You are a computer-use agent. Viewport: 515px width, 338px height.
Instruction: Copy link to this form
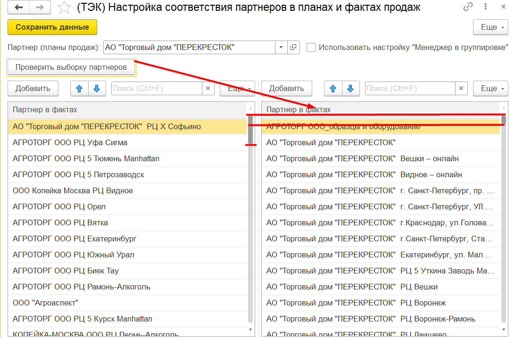click(468, 7)
